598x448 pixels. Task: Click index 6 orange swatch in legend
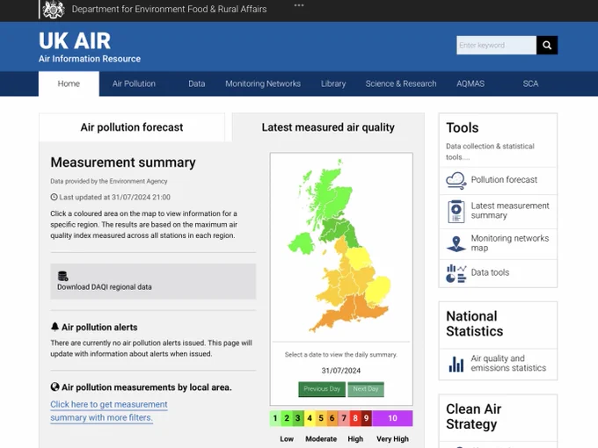[332, 418]
